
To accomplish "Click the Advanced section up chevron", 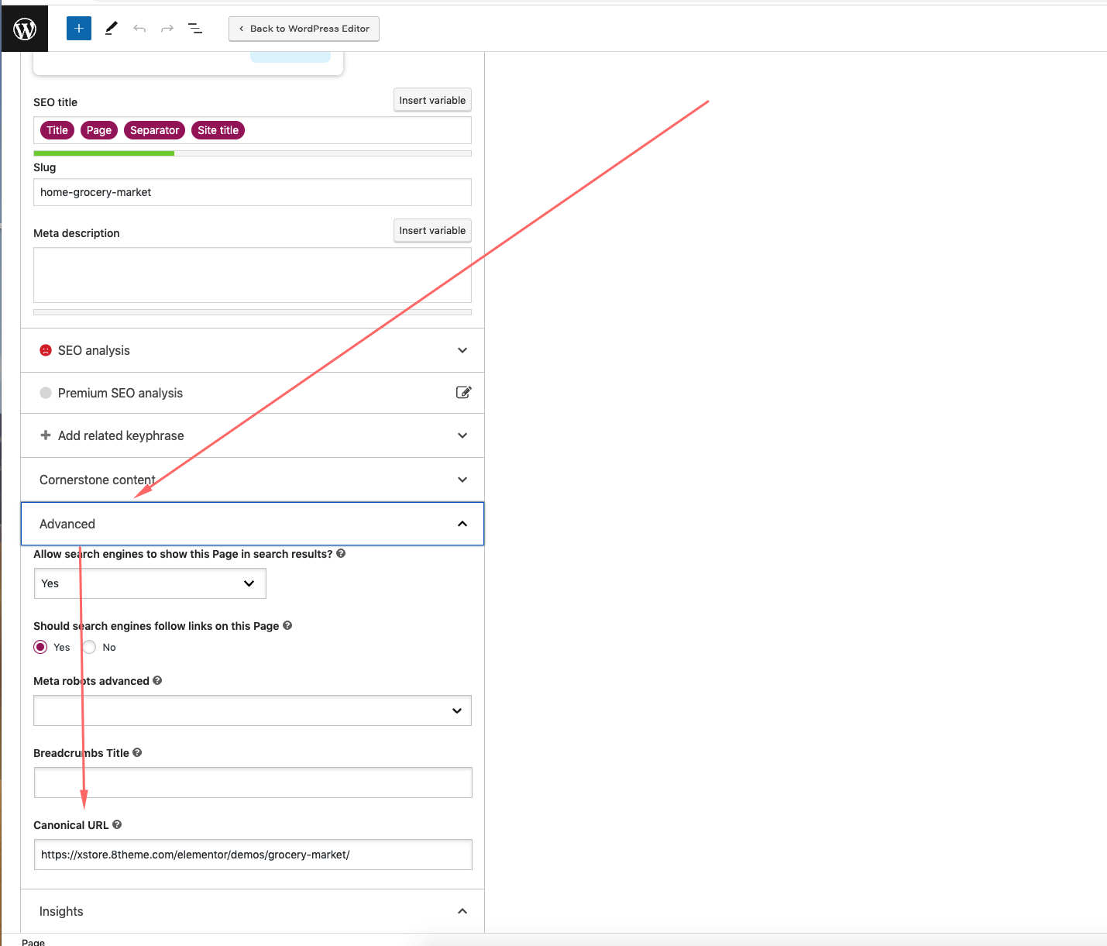I will tap(462, 524).
